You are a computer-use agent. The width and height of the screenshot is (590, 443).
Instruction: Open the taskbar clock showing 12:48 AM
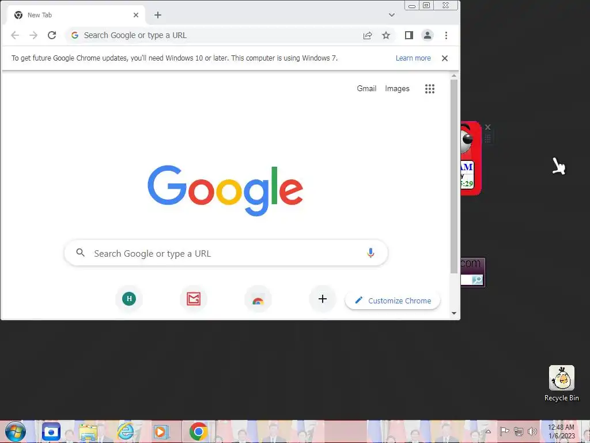[561, 431]
